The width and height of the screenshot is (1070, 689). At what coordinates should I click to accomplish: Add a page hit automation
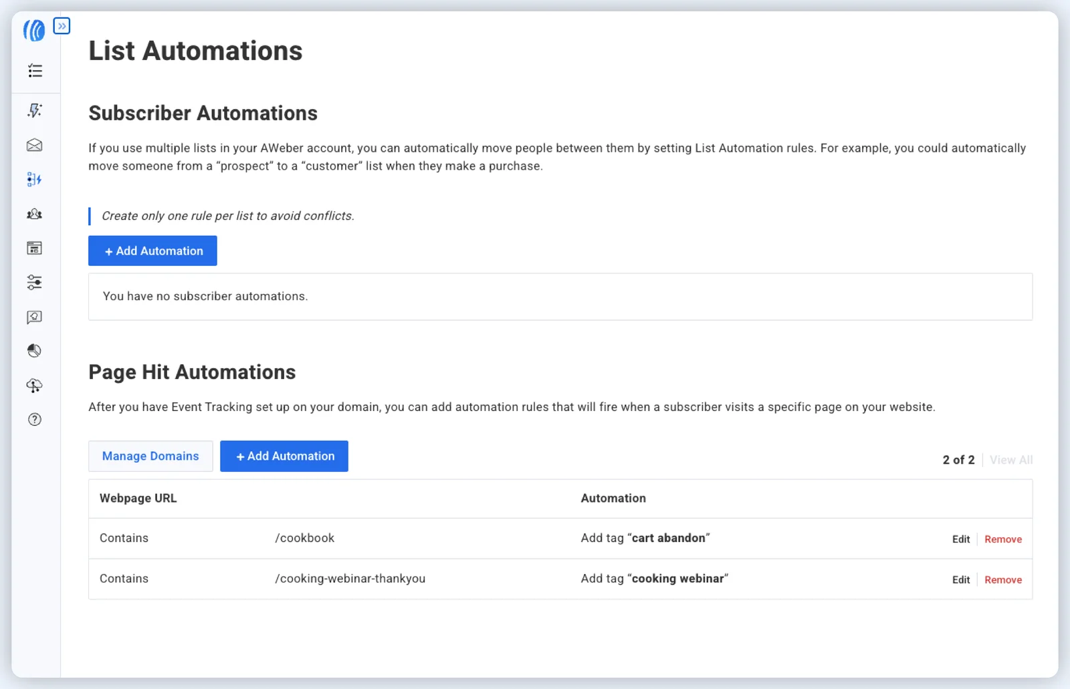(x=284, y=456)
